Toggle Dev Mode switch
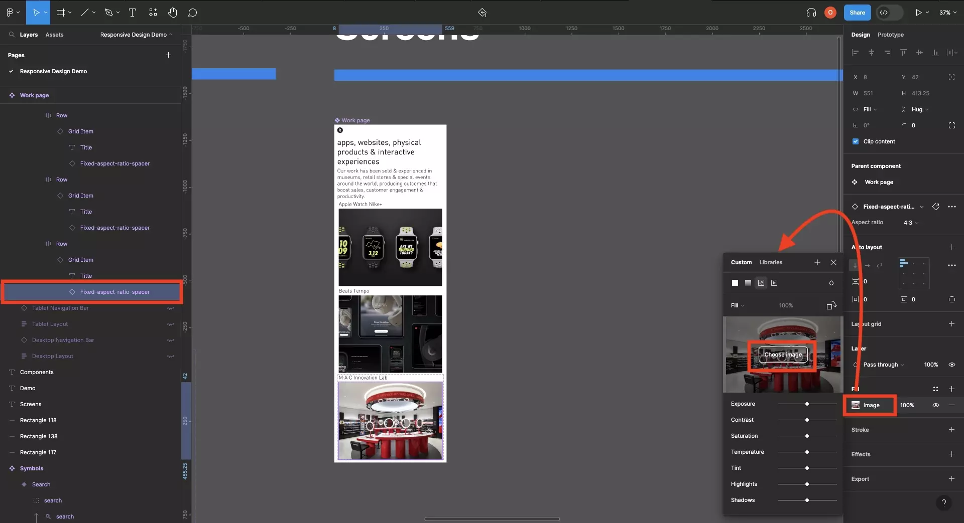Screen dimensions: 964x523 pos(889,12)
